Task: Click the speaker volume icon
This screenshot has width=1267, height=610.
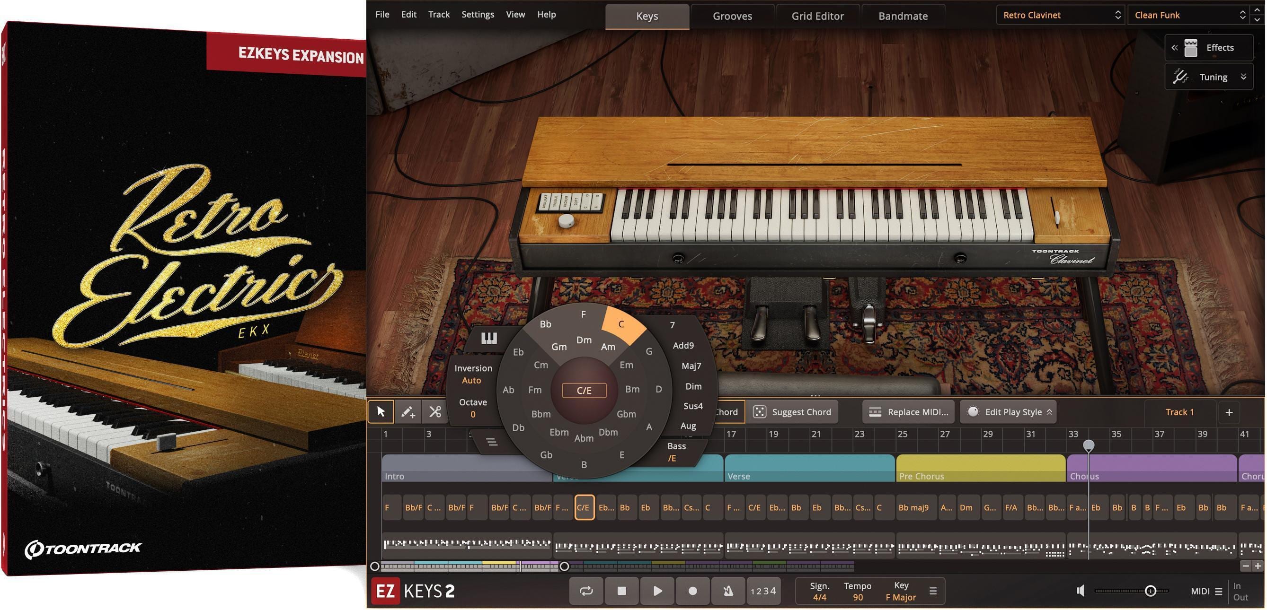Action: [x=1080, y=591]
